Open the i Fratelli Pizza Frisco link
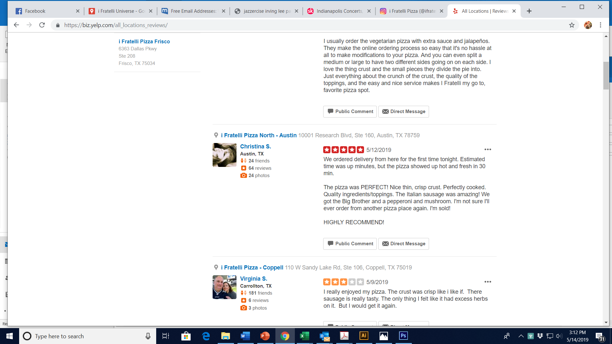612x344 pixels. (144, 41)
